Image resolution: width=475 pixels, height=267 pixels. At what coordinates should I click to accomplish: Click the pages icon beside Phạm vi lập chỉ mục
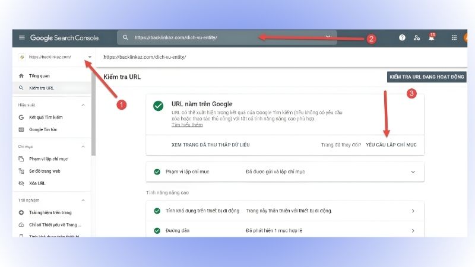21,158
